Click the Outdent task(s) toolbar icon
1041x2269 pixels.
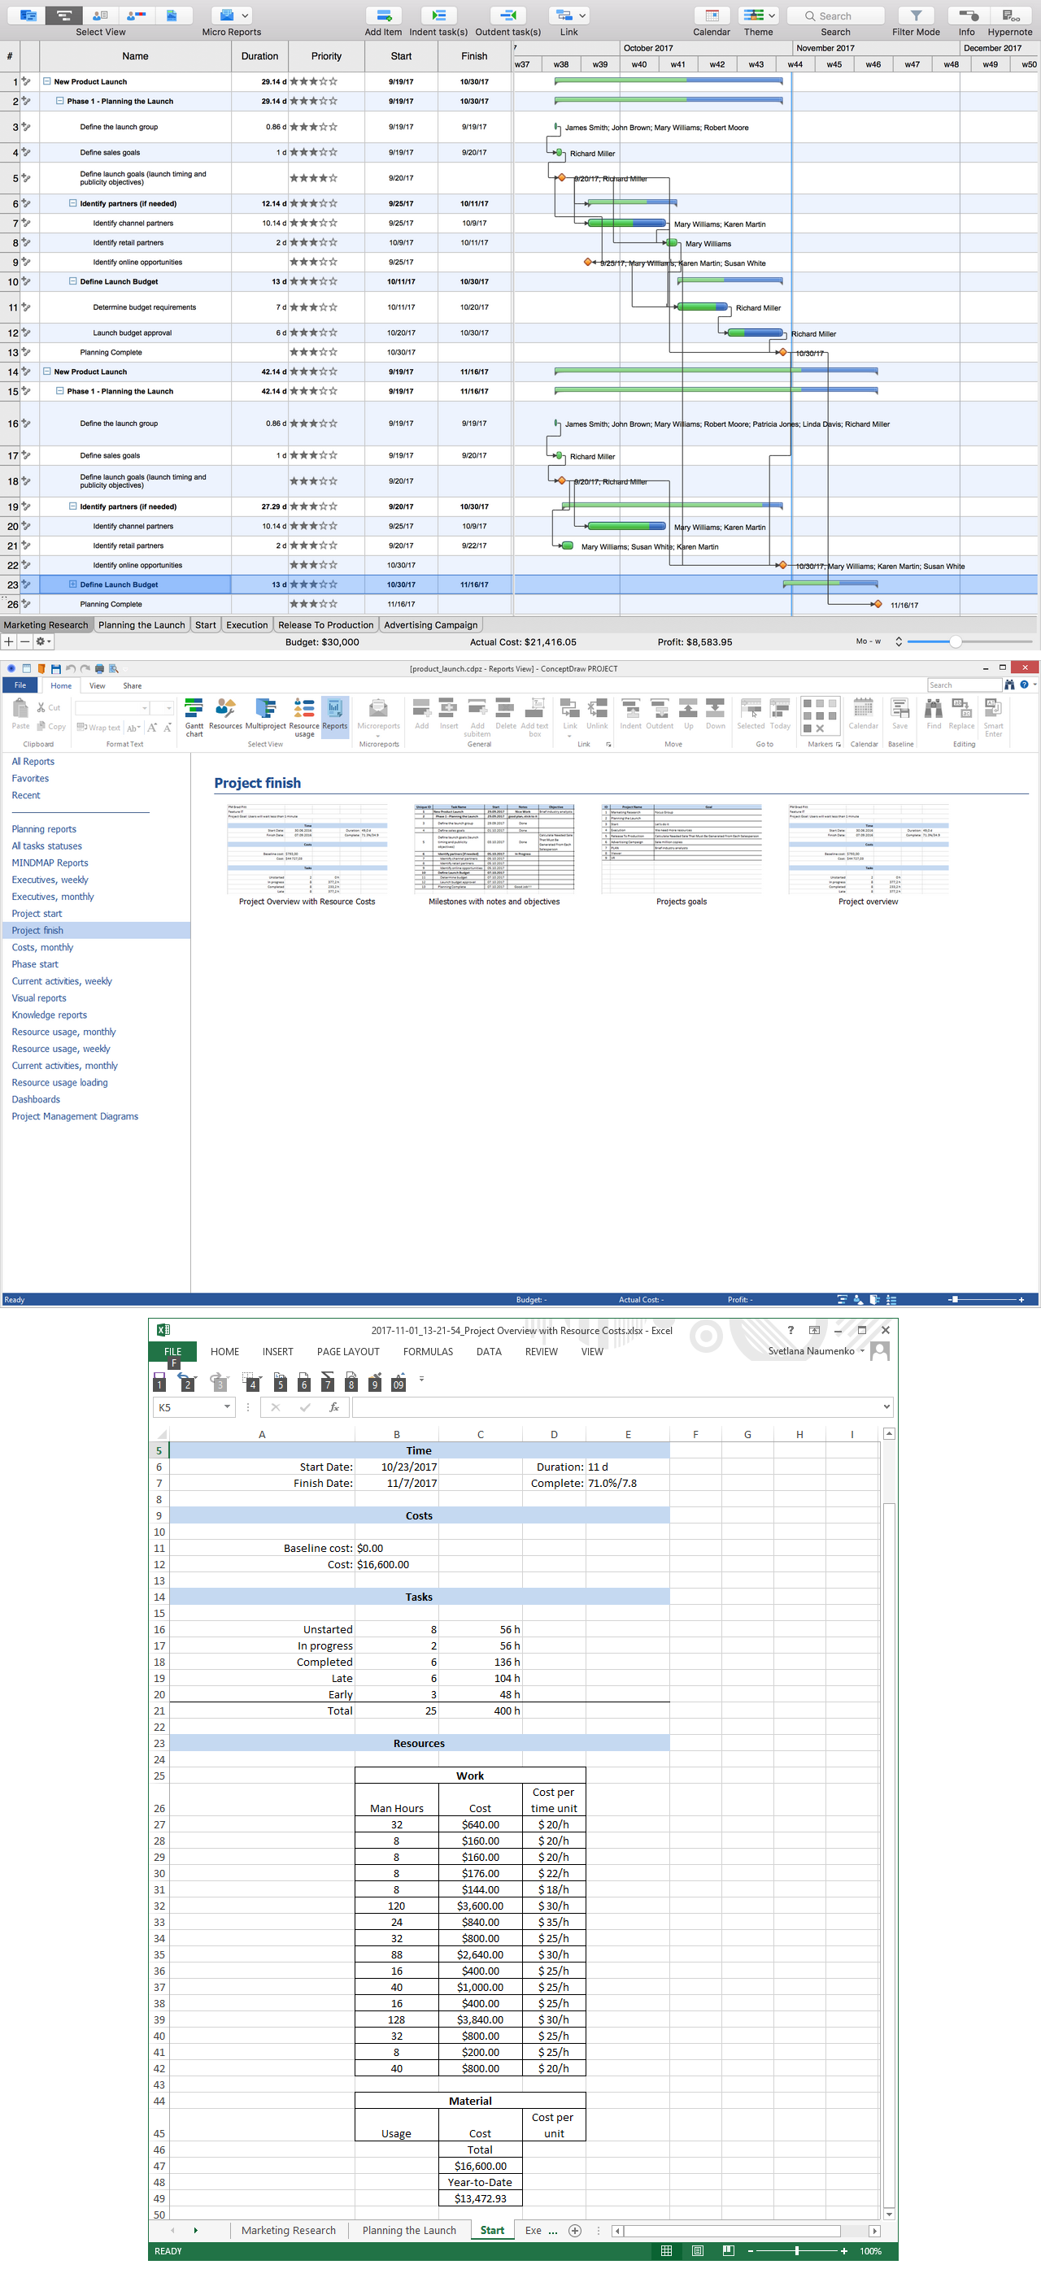point(507,16)
